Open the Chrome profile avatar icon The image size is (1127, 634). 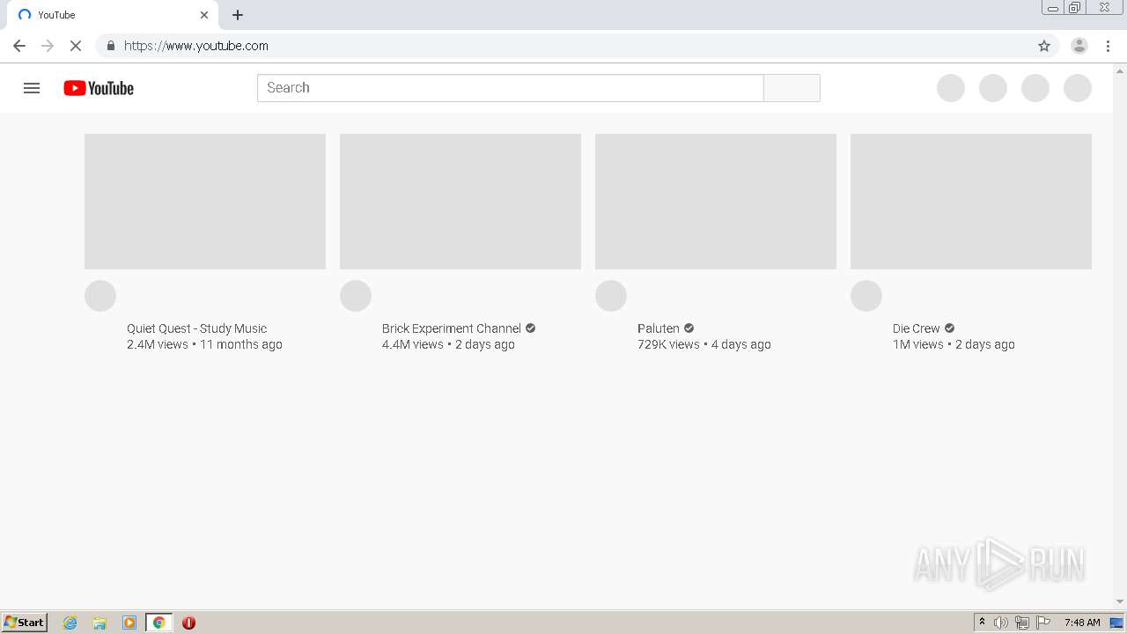[1079, 46]
